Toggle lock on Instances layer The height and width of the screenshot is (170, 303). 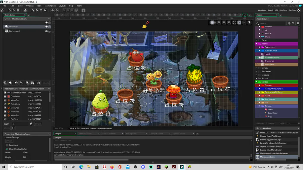[x=49, y=27]
